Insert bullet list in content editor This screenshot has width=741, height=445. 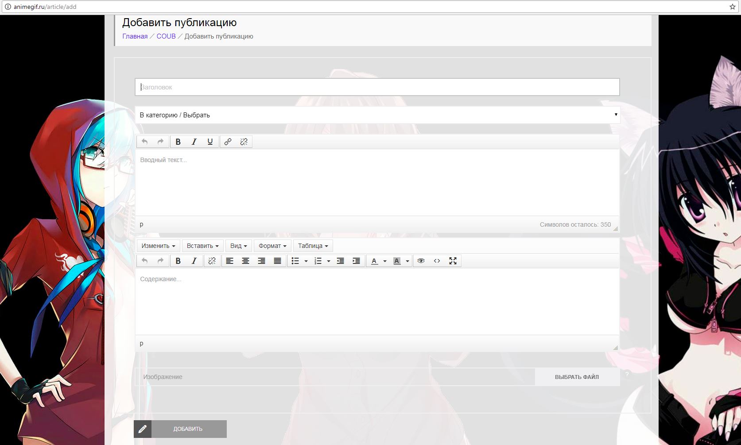(x=295, y=261)
